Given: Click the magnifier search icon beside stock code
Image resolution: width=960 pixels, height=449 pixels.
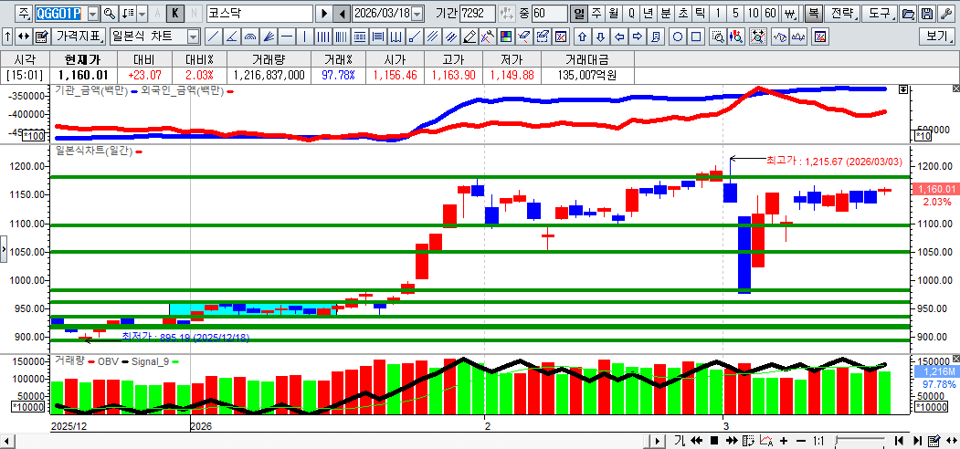Looking at the screenshot, I should 110,14.
